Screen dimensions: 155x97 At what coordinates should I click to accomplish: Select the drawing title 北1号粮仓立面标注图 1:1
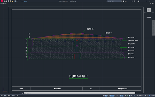(x=79, y=76)
